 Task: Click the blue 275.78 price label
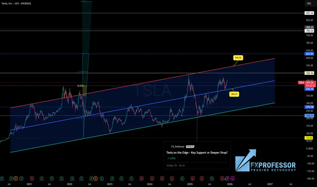click(x=309, y=107)
